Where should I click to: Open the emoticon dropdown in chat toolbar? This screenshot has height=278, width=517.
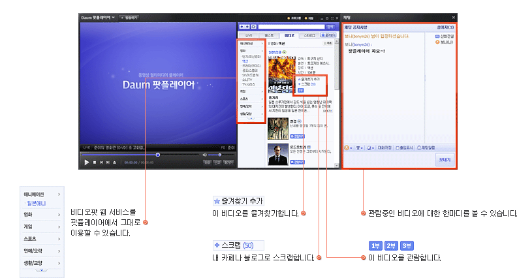pos(348,147)
